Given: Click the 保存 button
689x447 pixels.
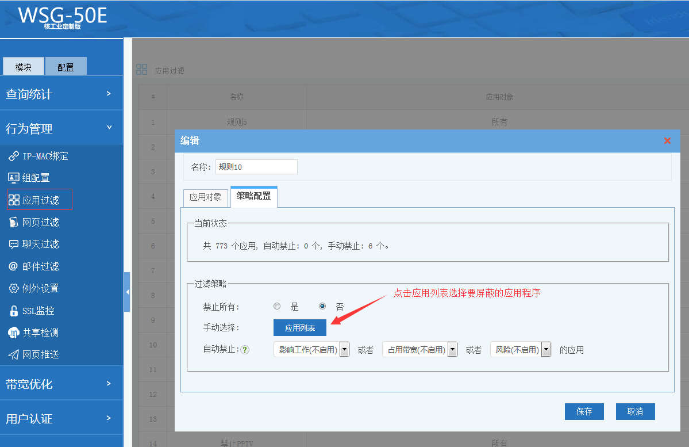Looking at the screenshot, I should [x=584, y=412].
